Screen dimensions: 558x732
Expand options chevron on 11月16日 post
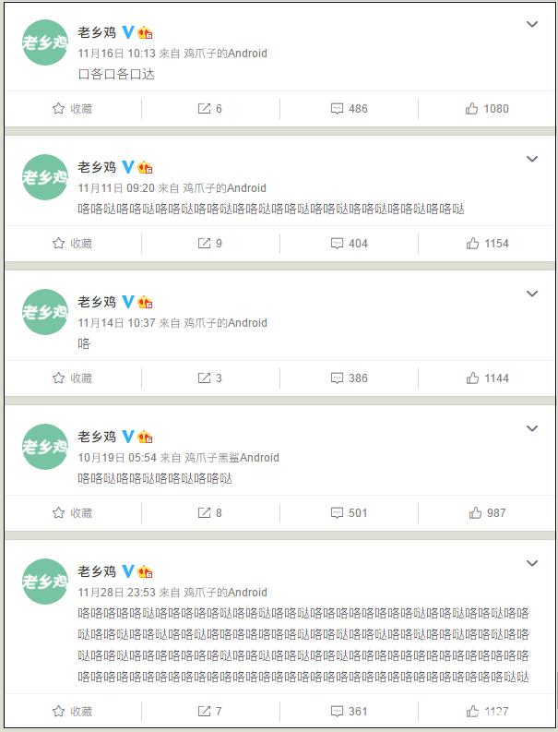(x=532, y=24)
